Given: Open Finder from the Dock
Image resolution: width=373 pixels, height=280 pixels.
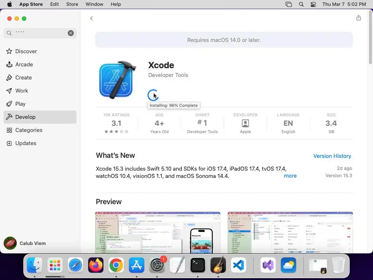Looking at the screenshot, I should [35, 265].
